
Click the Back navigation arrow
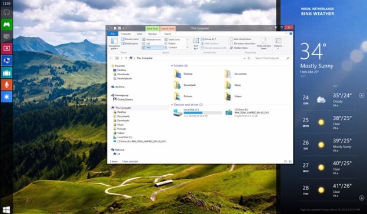coord(111,58)
